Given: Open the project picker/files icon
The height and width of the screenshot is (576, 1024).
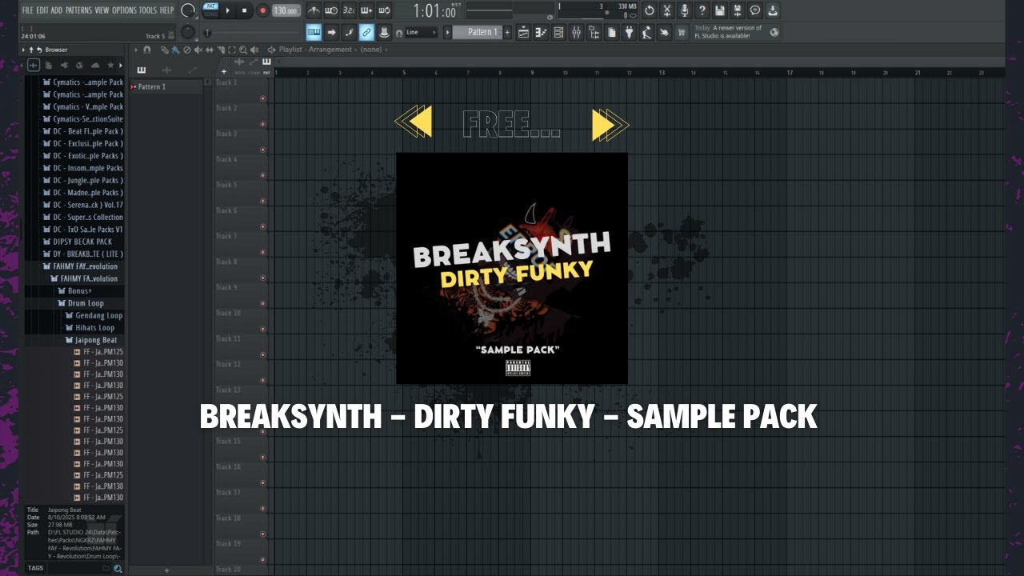Looking at the screenshot, I should 611,32.
